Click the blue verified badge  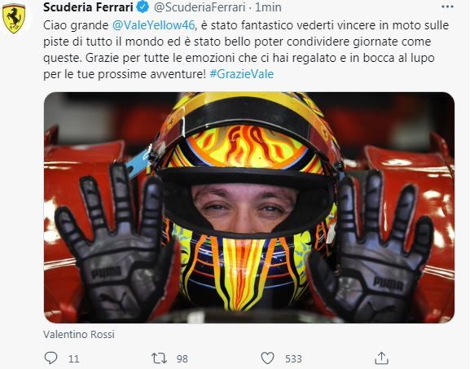[x=143, y=7]
